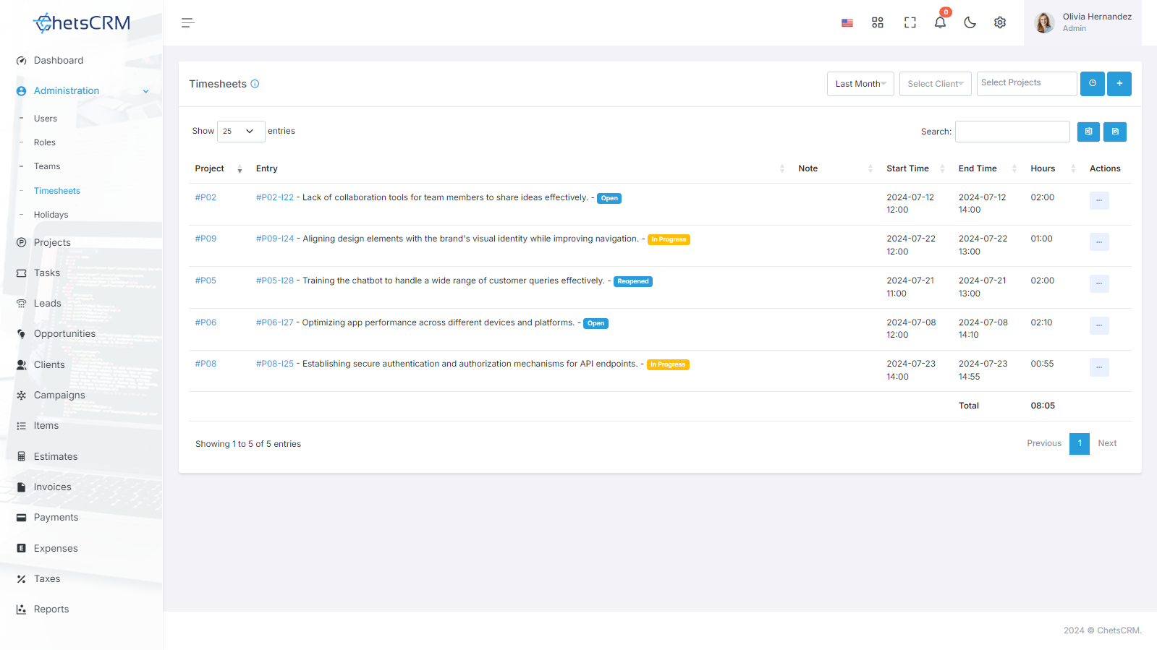Open the Invoices sidebar item
This screenshot has height=650, width=1157.
[x=53, y=487]
